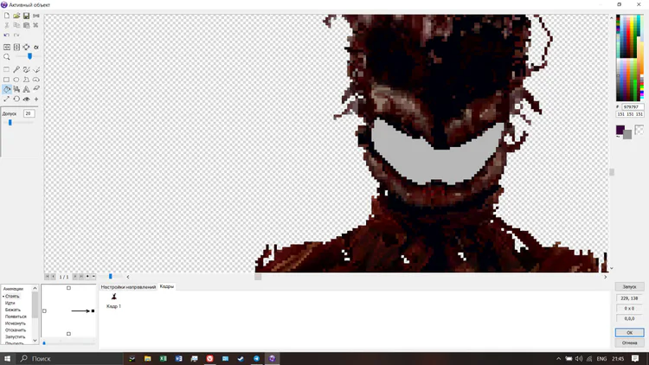Viewport: 649px width, 365px height.
Task: Adjust the tolerance slider under Допуск
Action: (10, 123)
